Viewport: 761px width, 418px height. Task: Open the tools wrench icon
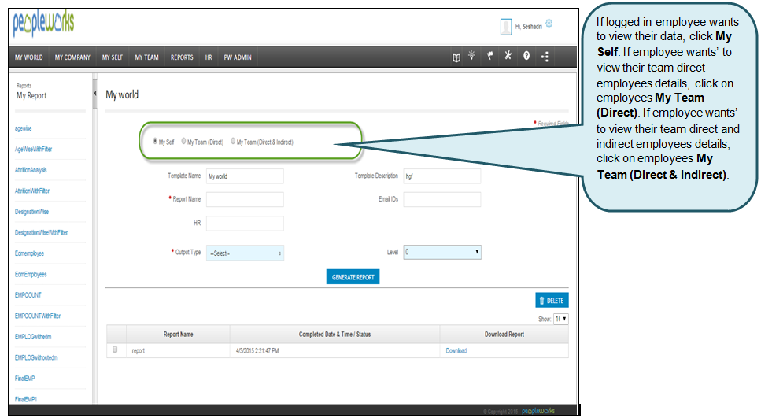click(x=508, y=57)
